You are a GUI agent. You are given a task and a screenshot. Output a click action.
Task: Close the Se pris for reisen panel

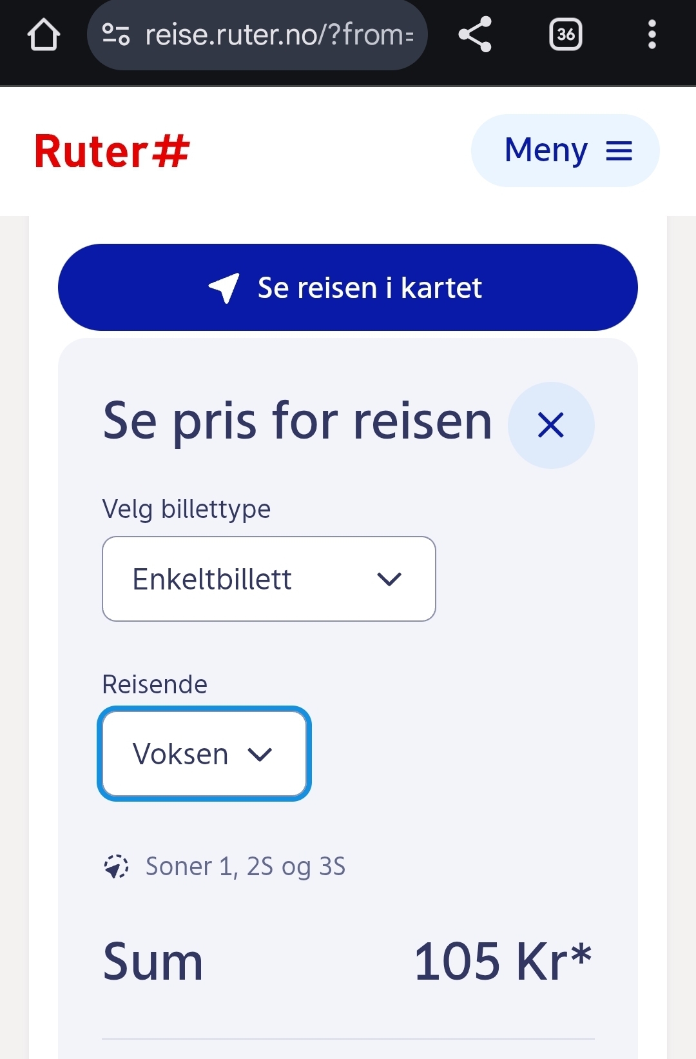tap(551, 425)
